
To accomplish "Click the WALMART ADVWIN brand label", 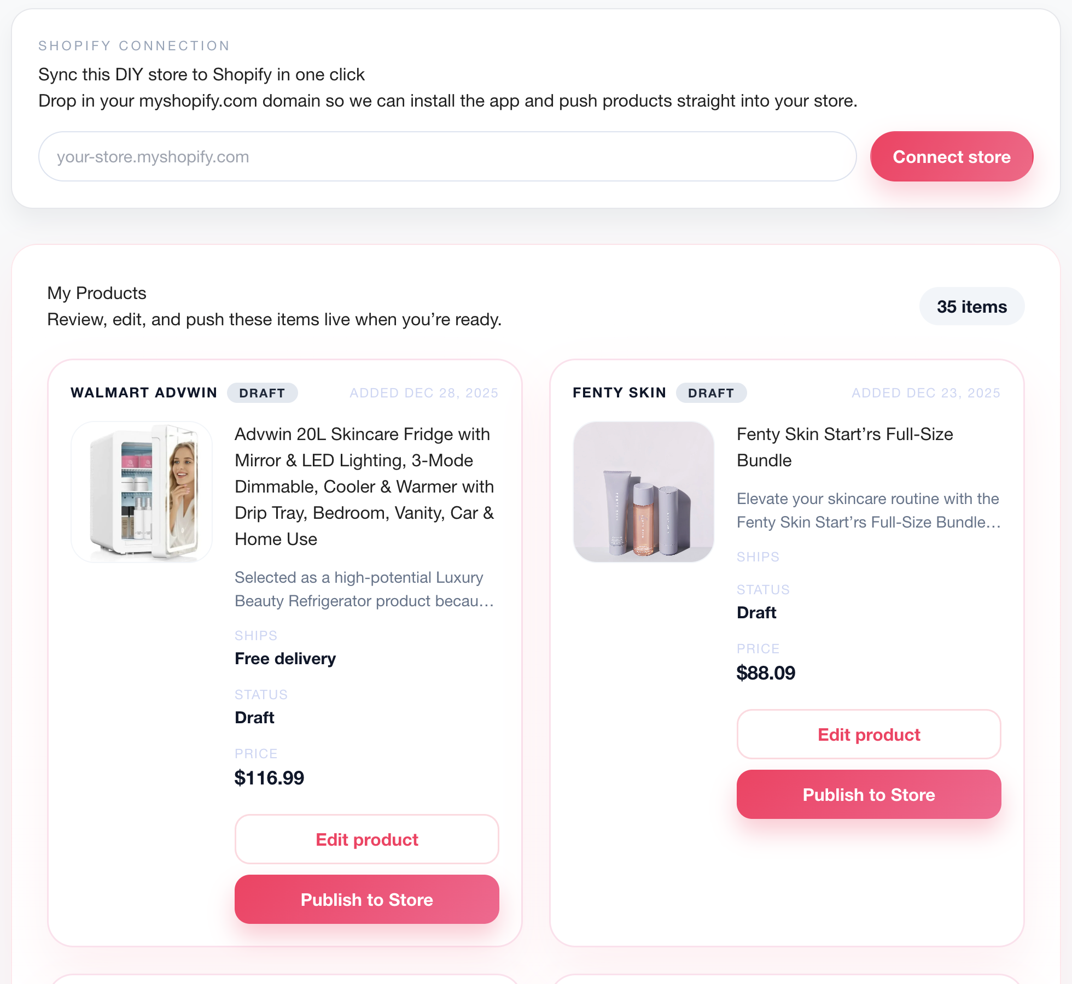I will 144,393.
